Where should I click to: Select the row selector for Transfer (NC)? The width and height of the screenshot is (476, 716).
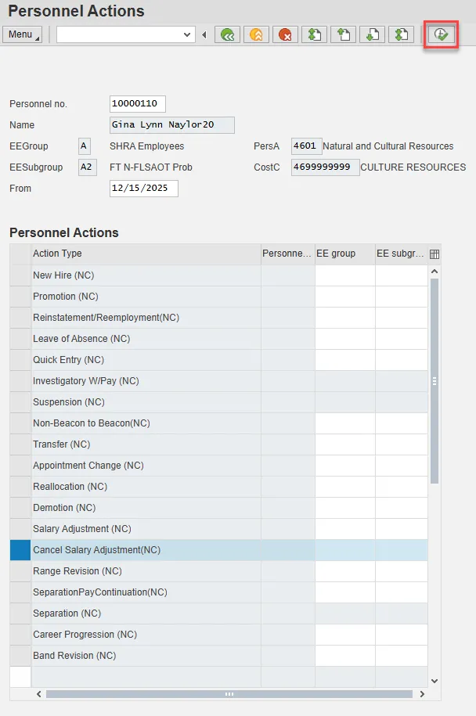(20, 444)
